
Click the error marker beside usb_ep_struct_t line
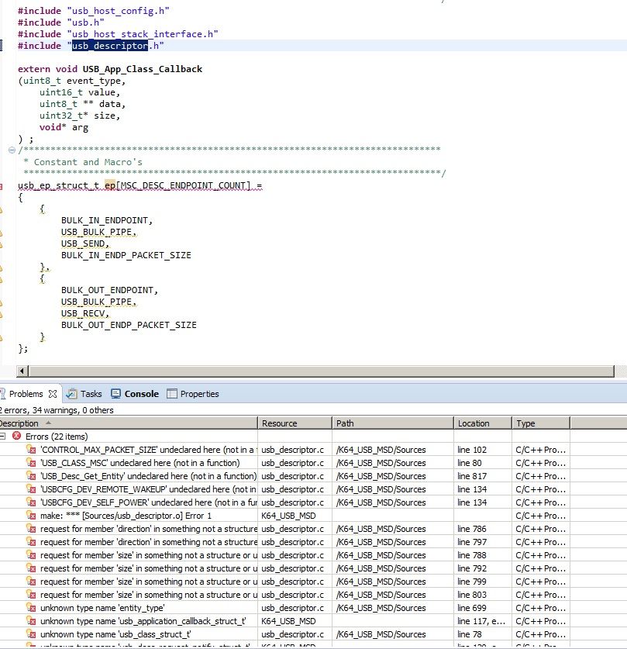(x=2, y=187)
